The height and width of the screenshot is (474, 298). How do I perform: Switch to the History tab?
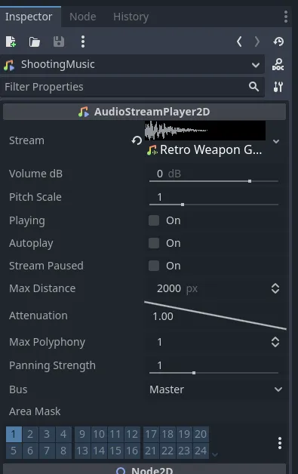131,17
